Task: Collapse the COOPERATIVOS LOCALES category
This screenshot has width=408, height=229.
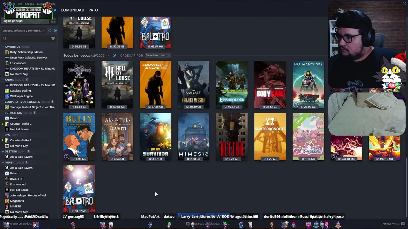Action: [3, 102]
